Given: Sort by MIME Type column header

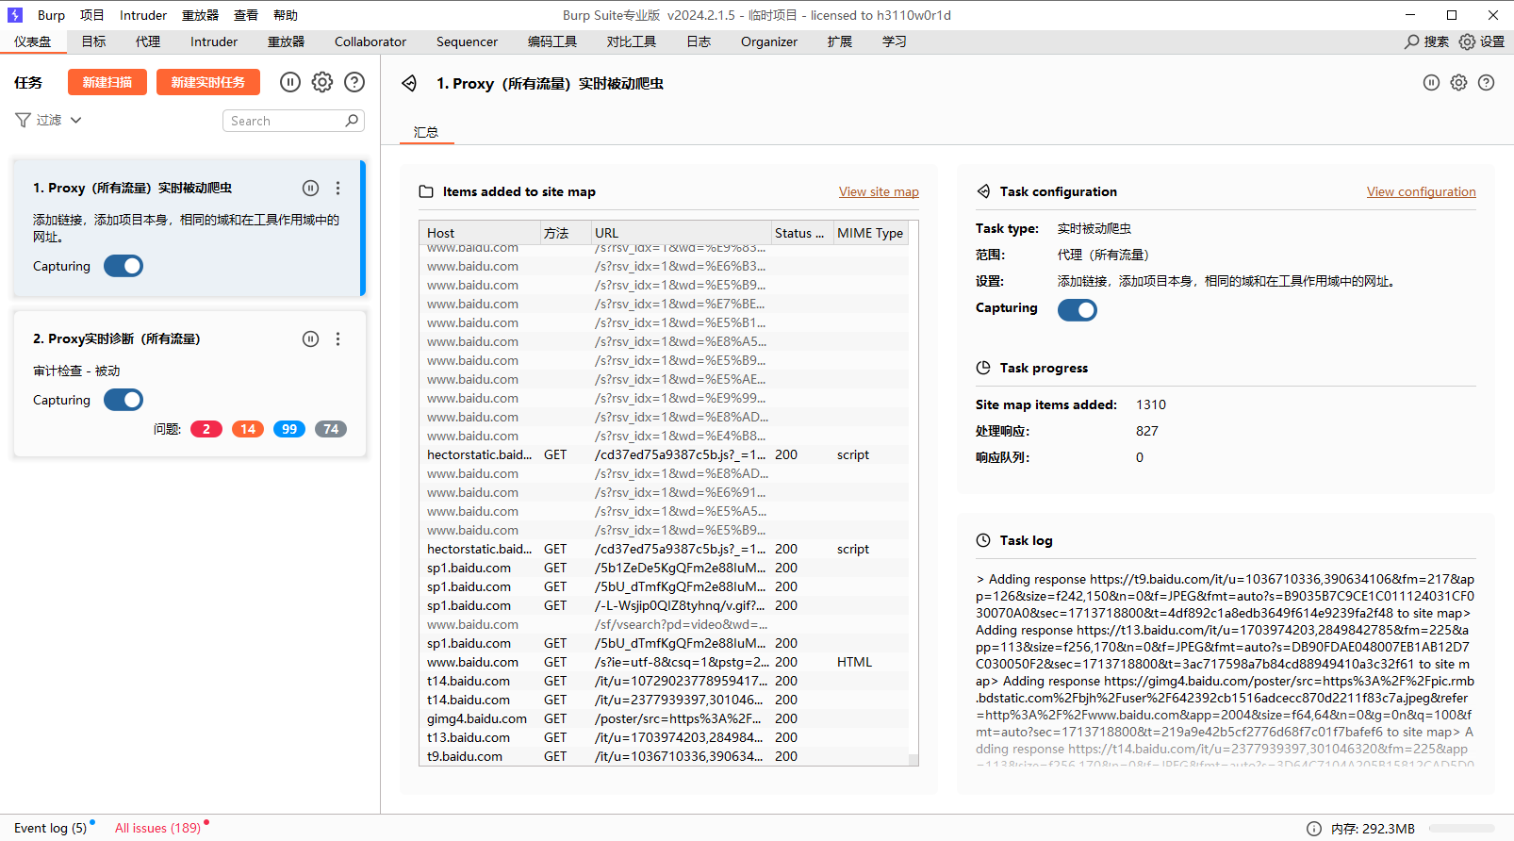Looking at the screenshot, I should [x=870, y=233].
